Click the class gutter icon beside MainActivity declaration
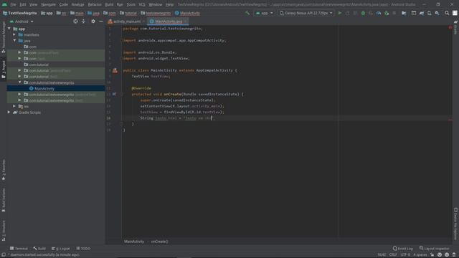This screenshot has width=459, height=258. click(115, 70)
